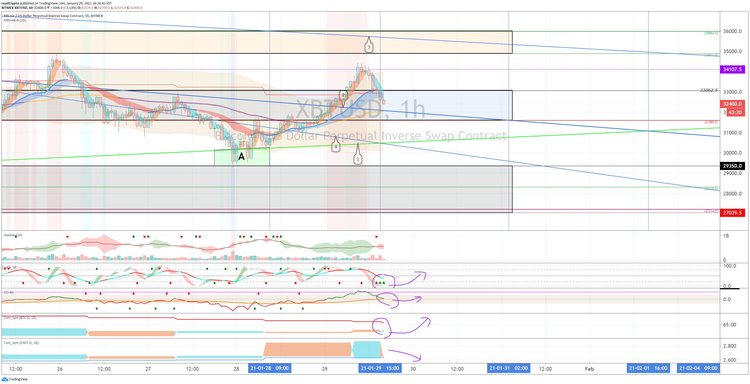Click the letter A annotation in green box
Image resolution: width=750 pixels, height=384 pixels.
click(241, 157)
